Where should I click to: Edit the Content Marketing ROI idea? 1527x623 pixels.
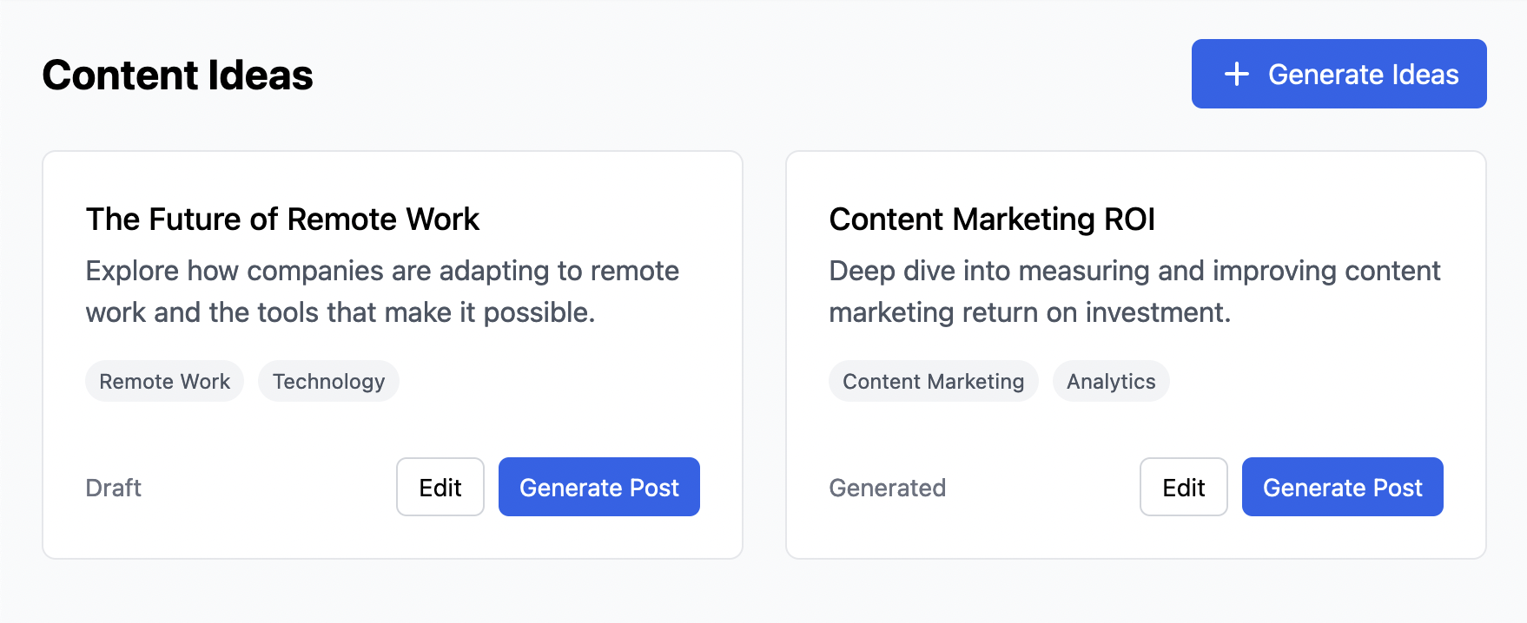(x=1183, y=488)
